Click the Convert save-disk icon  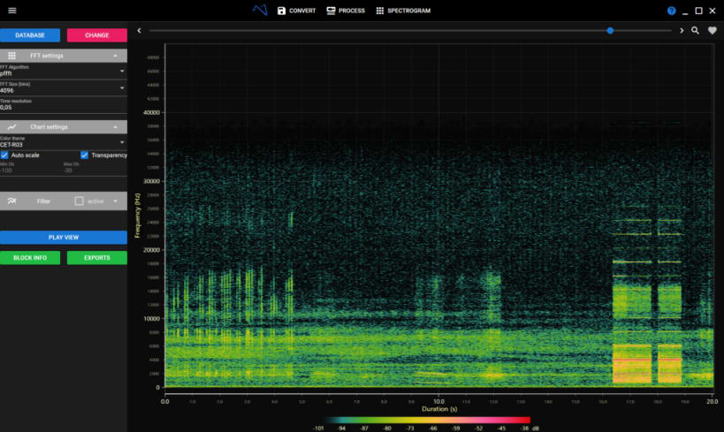coord(281,11)
